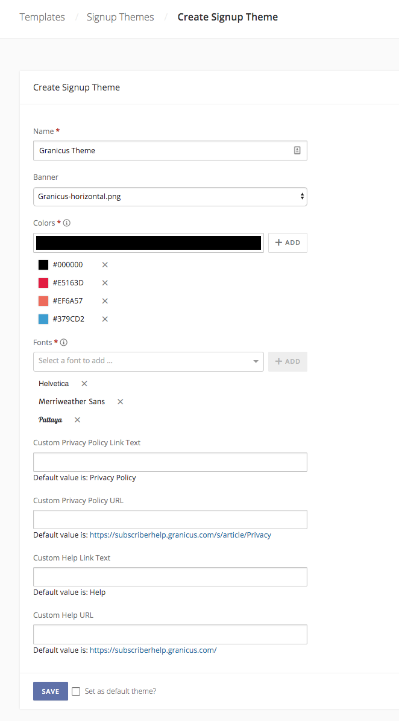Navigate to Signup Themes breadcrumb

point(120,17)
